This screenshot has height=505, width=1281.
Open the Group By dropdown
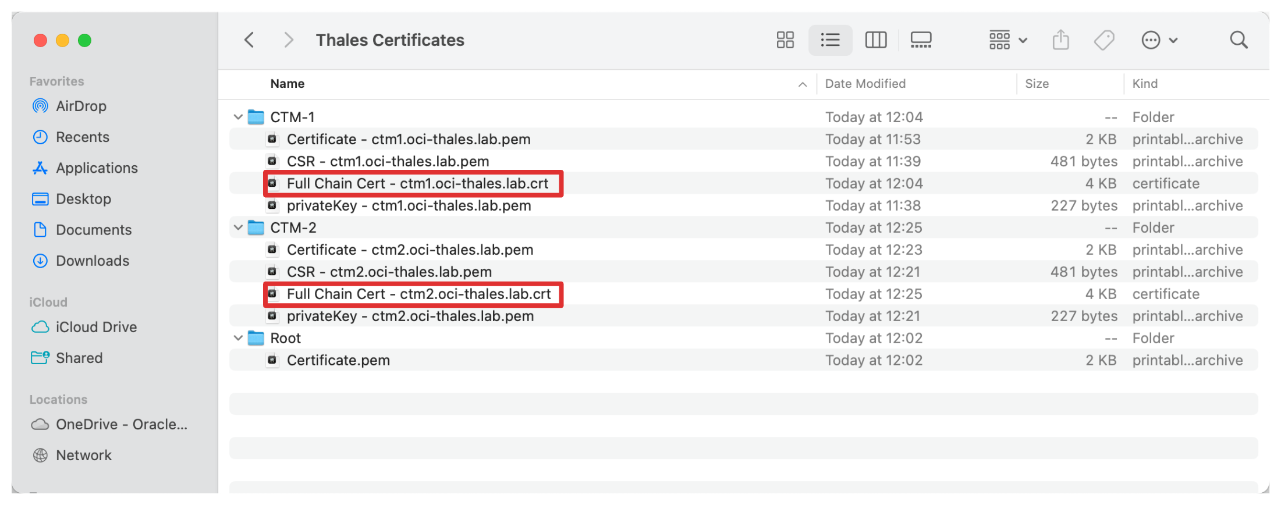pos(1008,40)
